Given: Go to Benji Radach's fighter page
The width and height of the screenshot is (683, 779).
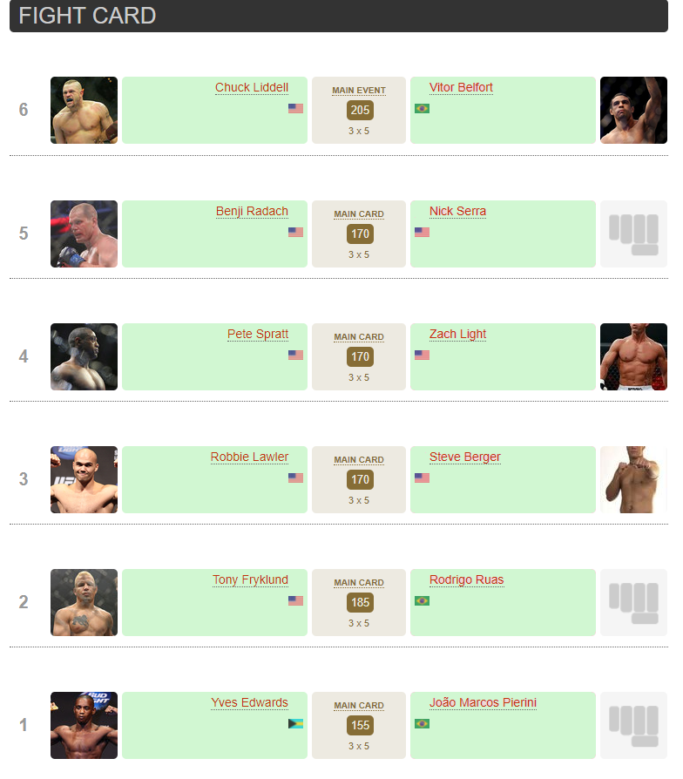Looking at the screenshot, I should (252, 212).
